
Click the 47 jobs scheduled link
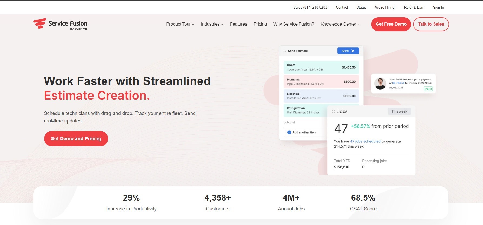click(x=365, y=141)
